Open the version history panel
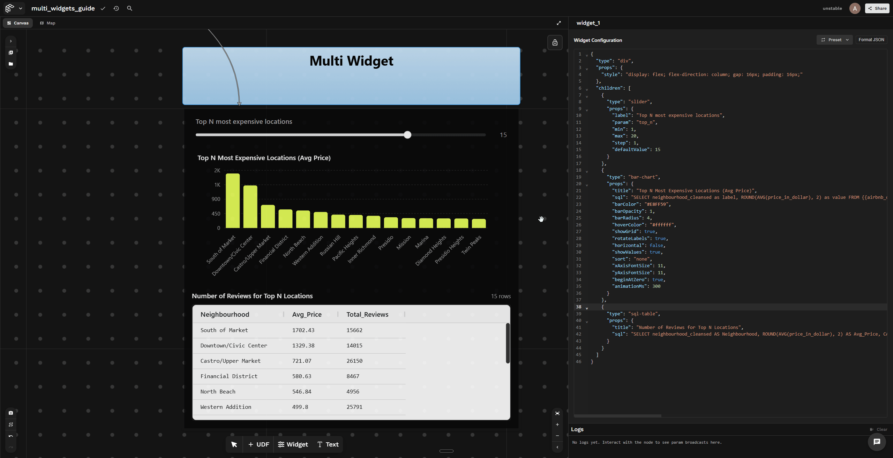This screenshot has height=458, width=893. coord(116,8)
